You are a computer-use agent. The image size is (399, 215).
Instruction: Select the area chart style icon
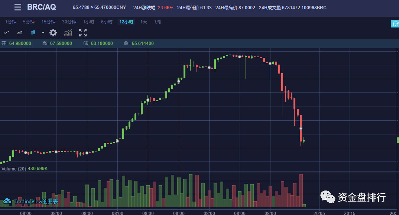coord(20,33)
